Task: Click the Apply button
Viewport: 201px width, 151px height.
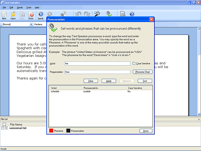Action: click(x=109, y=81)
